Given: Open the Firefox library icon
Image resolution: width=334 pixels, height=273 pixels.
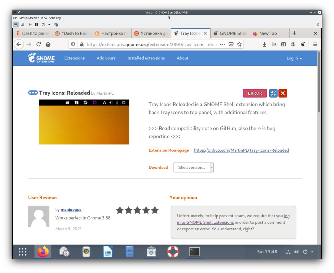Looking at the screenshot, I should (x=274, y=44).
